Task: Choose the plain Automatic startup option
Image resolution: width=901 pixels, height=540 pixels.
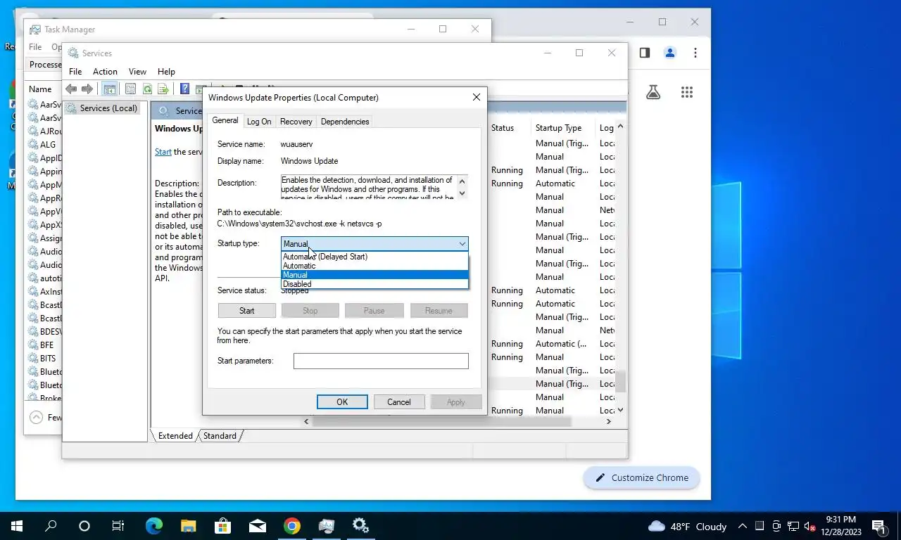Action: [x=374, y=266]
